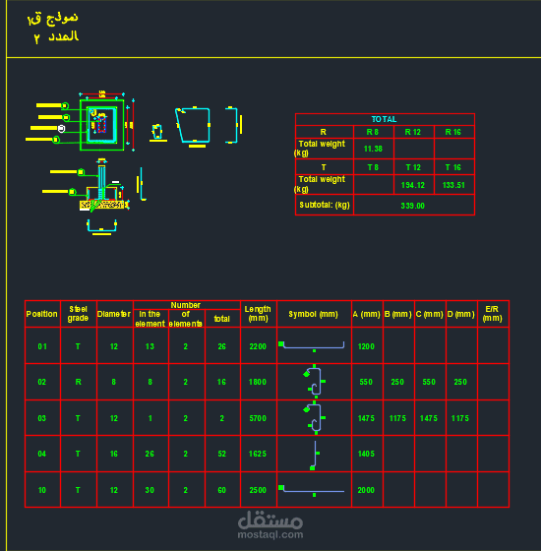This screenshot has height=551, width=541.
Task: Select the weight value '194.12'
Action: coord(413,185)
